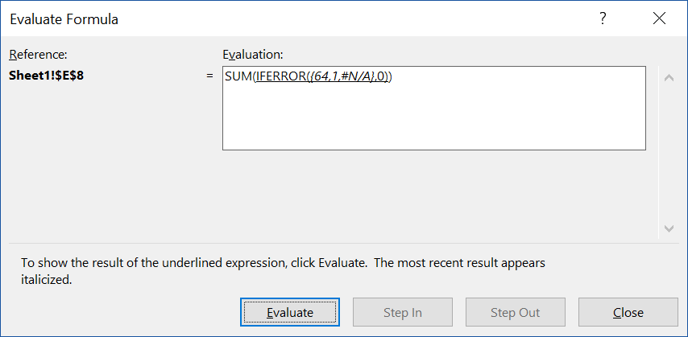Click the Help question mark icon
Viewport: 688px width, 337px height.
point(603,19)
